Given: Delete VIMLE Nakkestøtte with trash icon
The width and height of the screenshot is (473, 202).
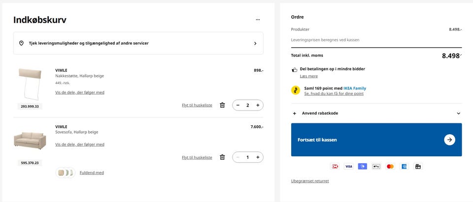Looking at the screenshot, I should (x=222, y=105).
